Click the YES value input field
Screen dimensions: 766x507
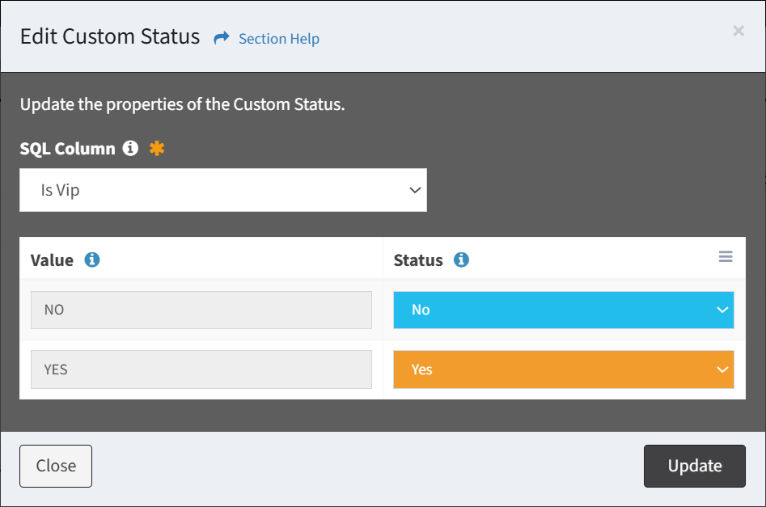201,370
